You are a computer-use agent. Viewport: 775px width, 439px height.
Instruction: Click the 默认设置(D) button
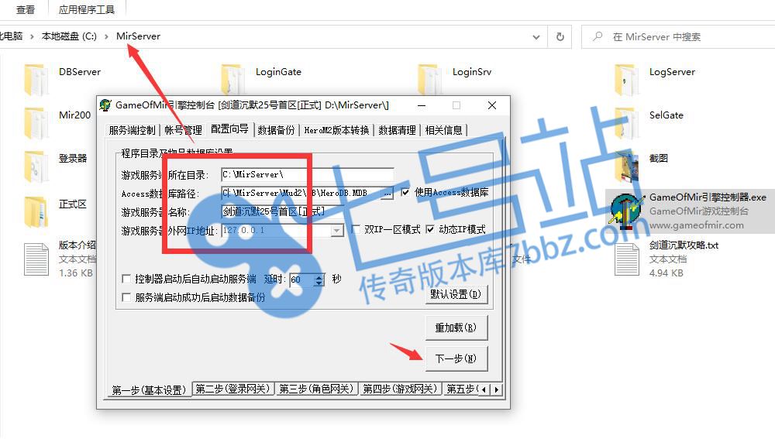pyautogui.click(x=456, y=294)
